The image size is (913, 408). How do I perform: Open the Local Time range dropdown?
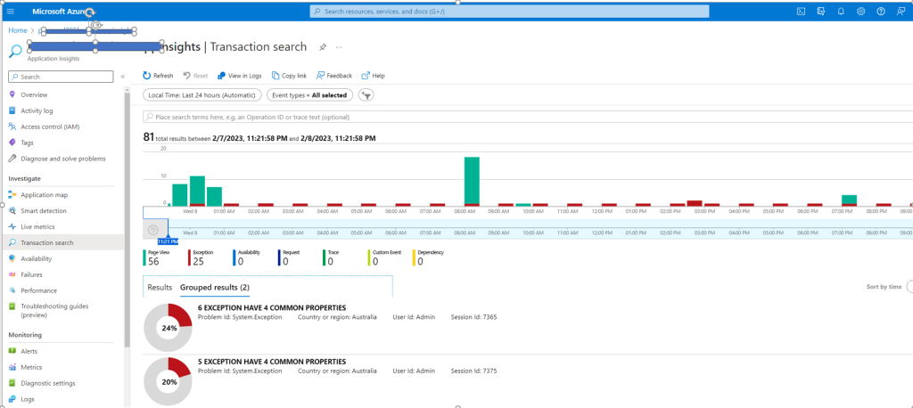202,94
